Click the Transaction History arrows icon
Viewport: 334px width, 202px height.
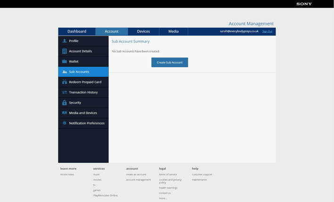[65, 92]
